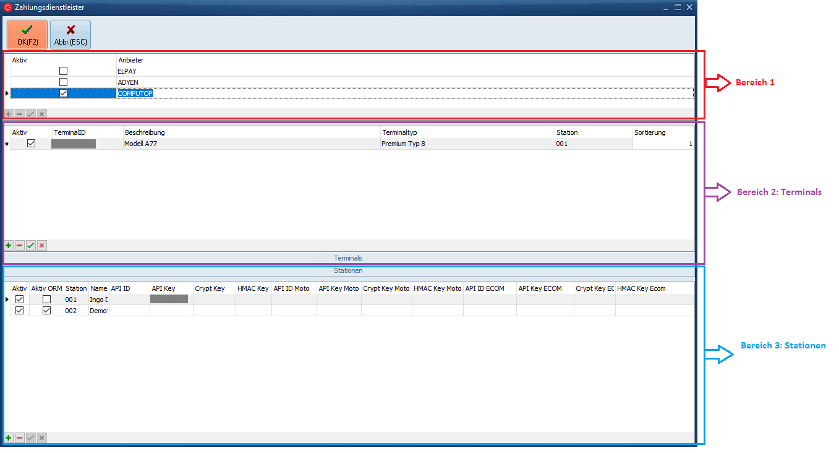Screen dimensions: 839x453
Task: Click red X cancel icon in Terminals area
Action: pyautogui.click(x=42, y=246)
